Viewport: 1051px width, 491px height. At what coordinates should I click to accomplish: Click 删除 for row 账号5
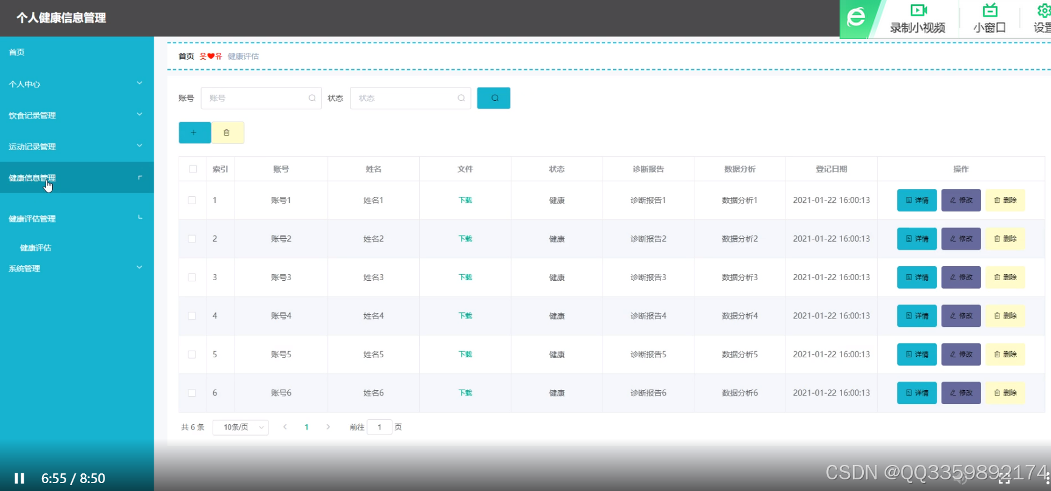pyautogui.click(x=1005, y=354)
